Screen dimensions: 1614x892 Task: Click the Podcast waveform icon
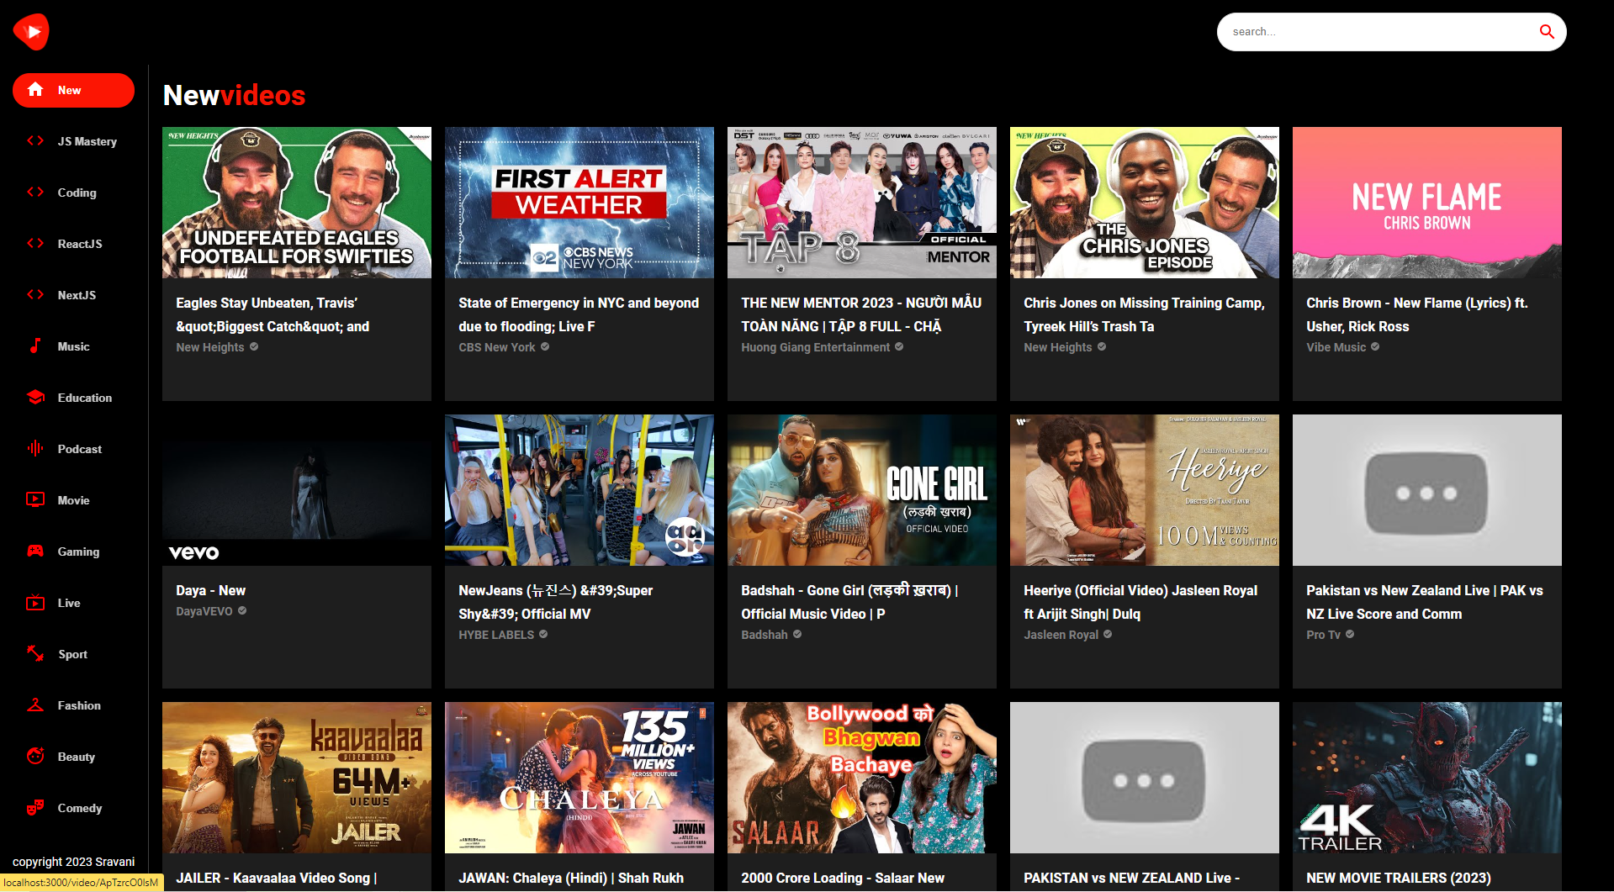click(x=35, y=448)
